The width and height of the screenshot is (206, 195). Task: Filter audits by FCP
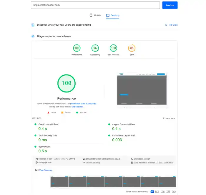click(157, 191)
